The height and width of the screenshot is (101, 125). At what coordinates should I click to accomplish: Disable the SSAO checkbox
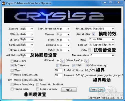click(74, 65)
